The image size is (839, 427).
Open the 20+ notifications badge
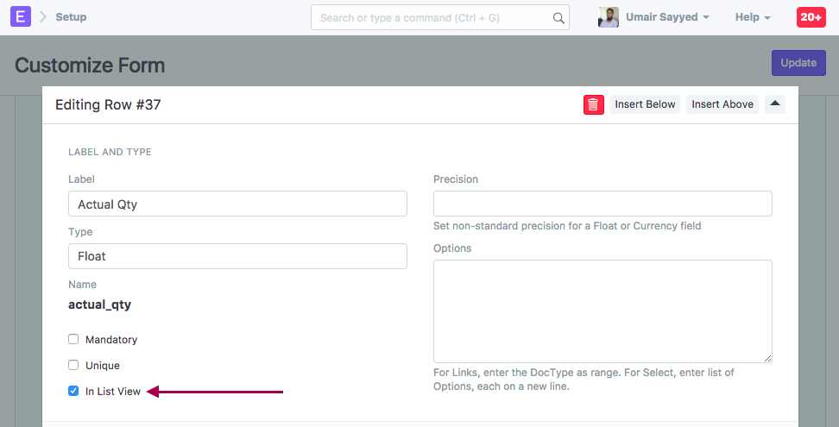click(x=810, y=17)
